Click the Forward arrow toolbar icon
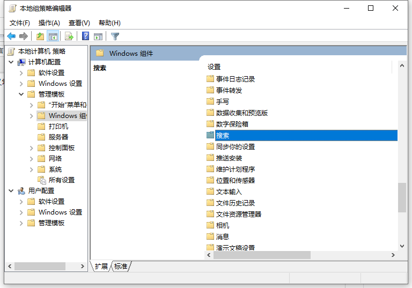This screenshot has width=412, height=288. 24,36
